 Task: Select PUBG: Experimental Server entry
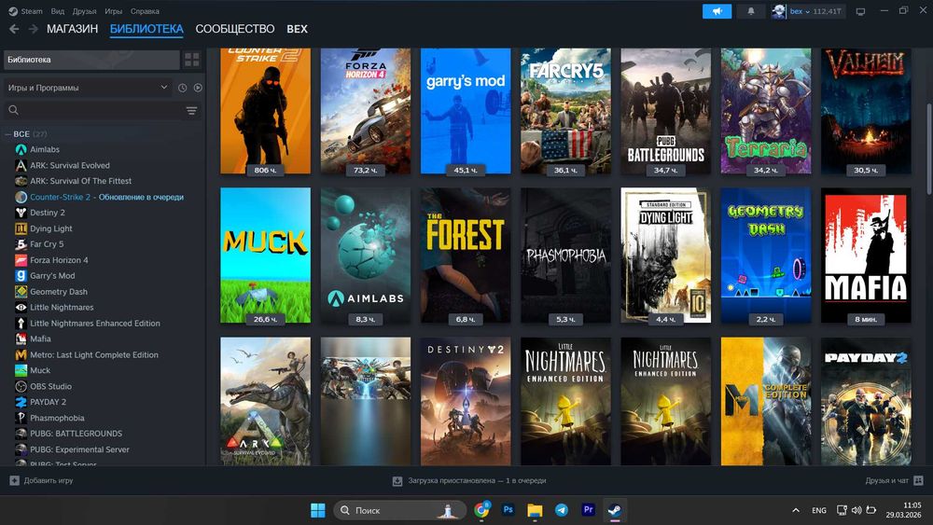(x=79, y=449)
